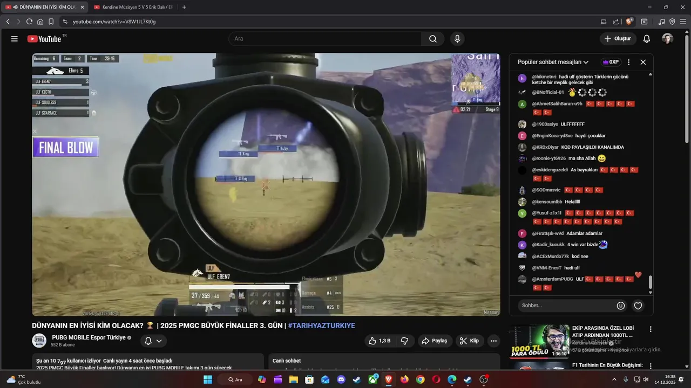The height and width of the screenshot is (388, 691).
Task: Go back in browser history
Action: tap(8, 22)
